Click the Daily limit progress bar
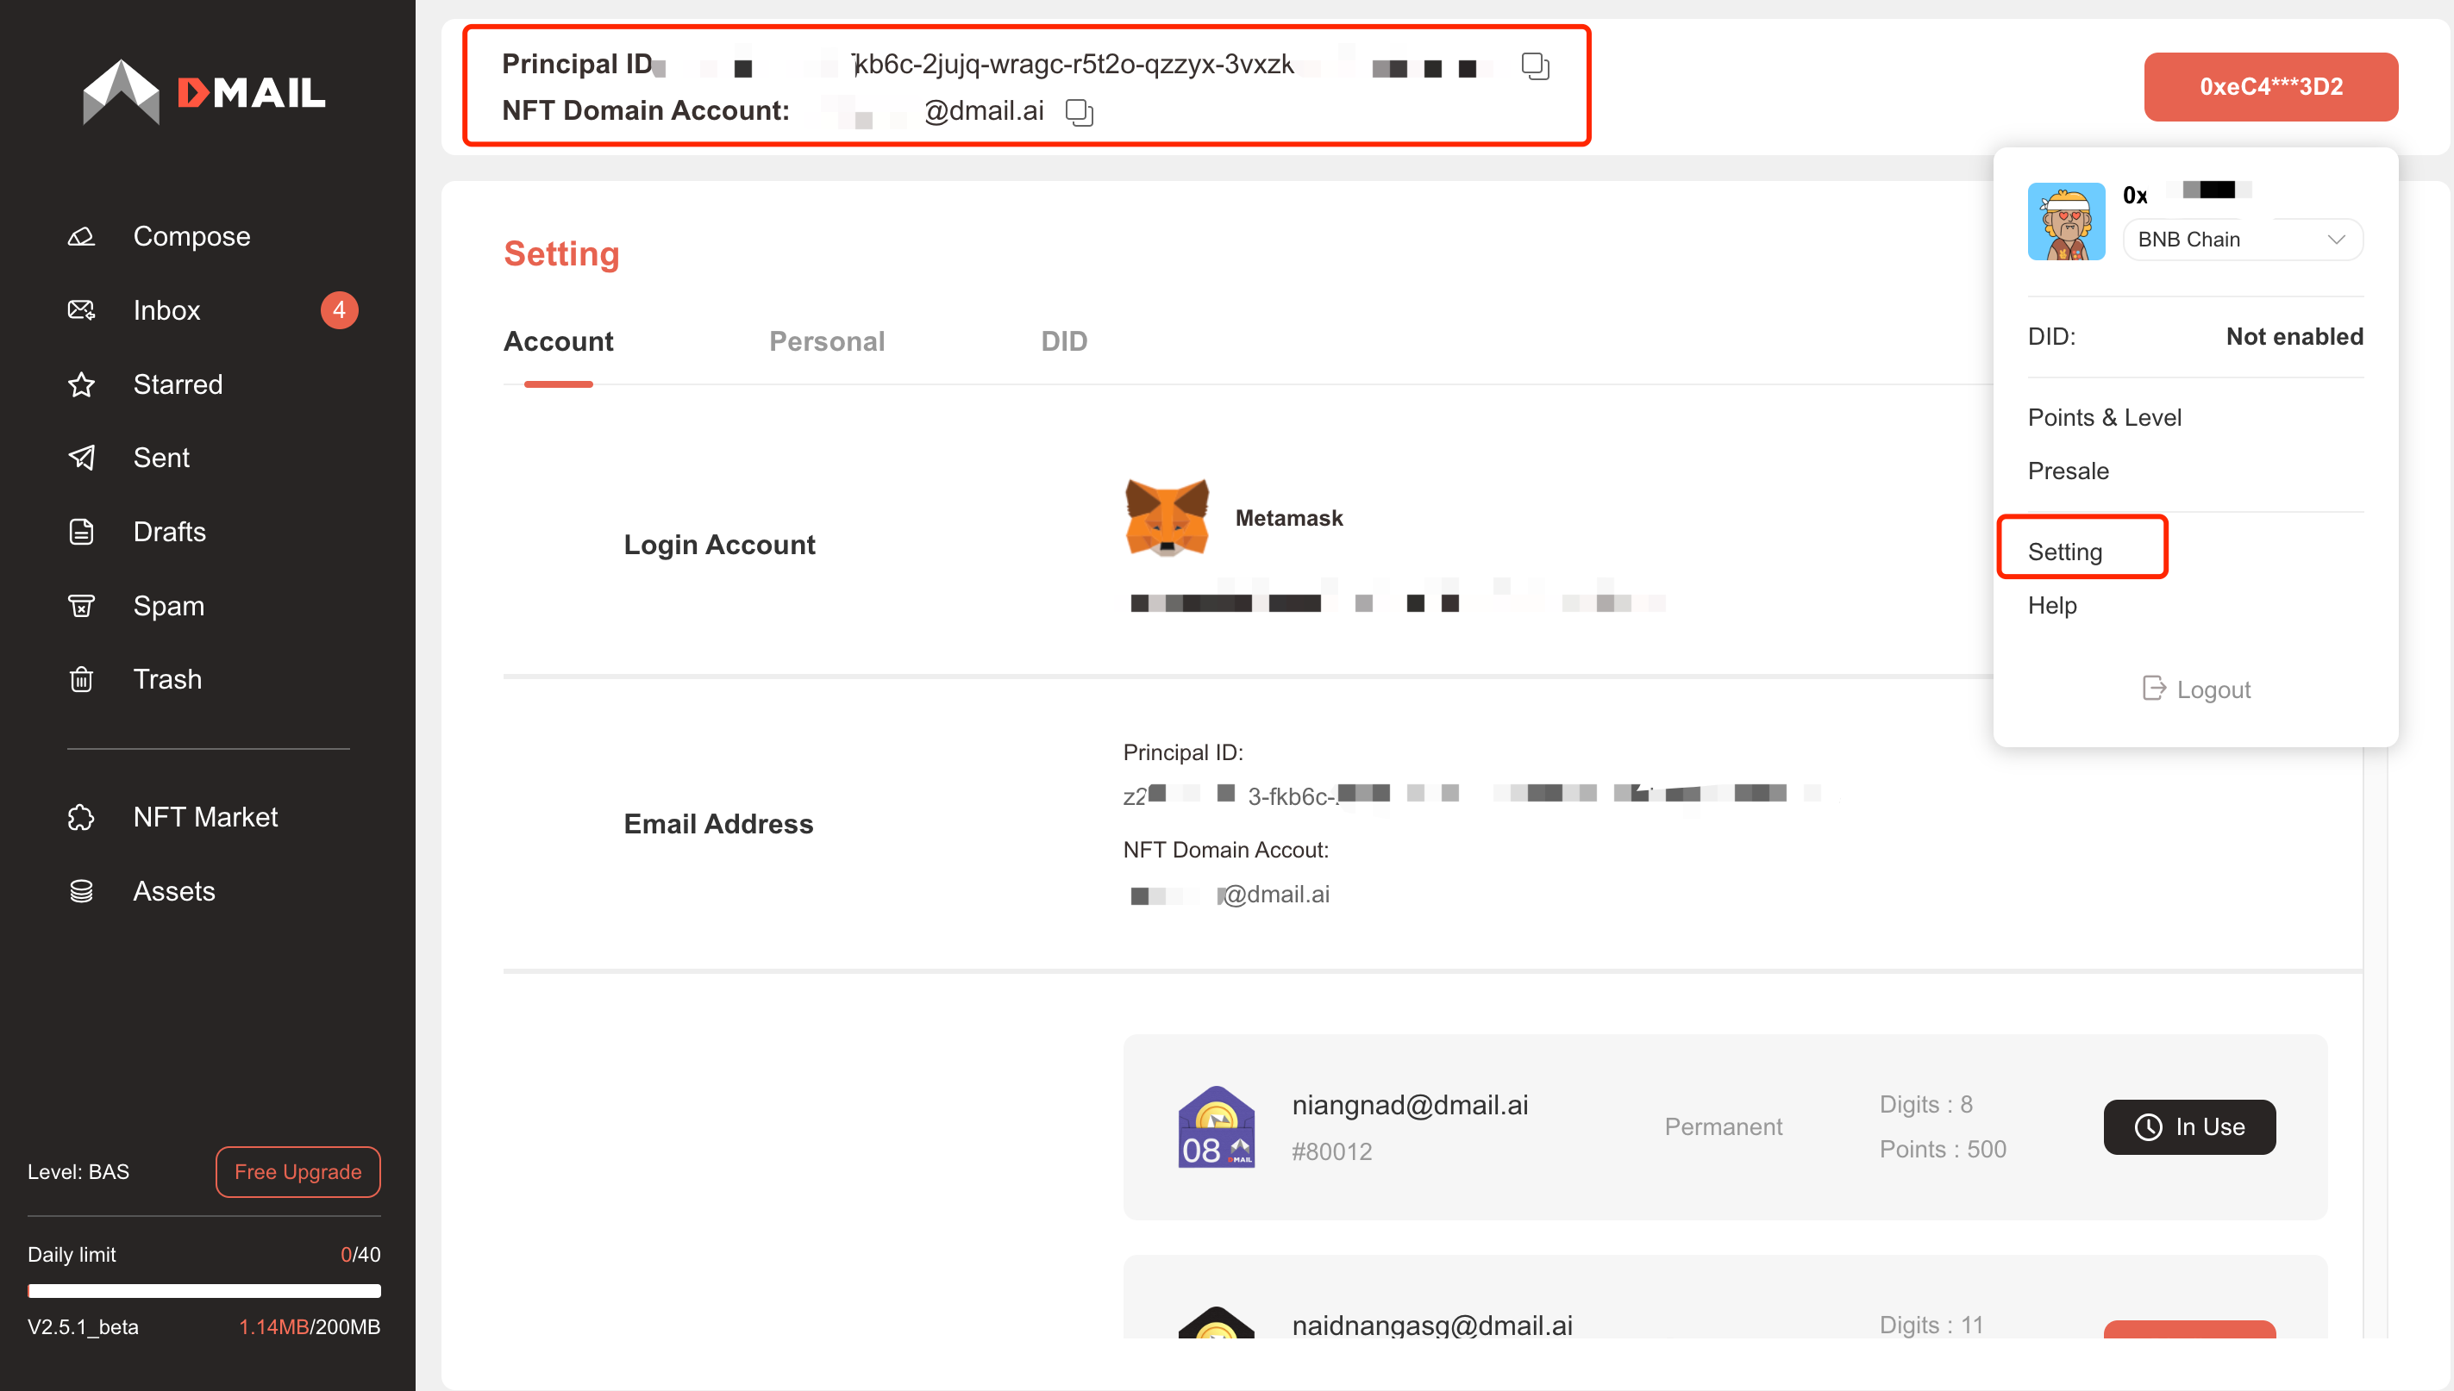The width and height of the screenshot is (2454, 1391). pyautogui.click(x=203, y=1291)
